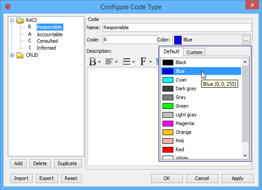262x190 pixels.
Task: Click the Visual Paradigm logo in title bar
Action: pyautogui.click(x=8, y=7)
